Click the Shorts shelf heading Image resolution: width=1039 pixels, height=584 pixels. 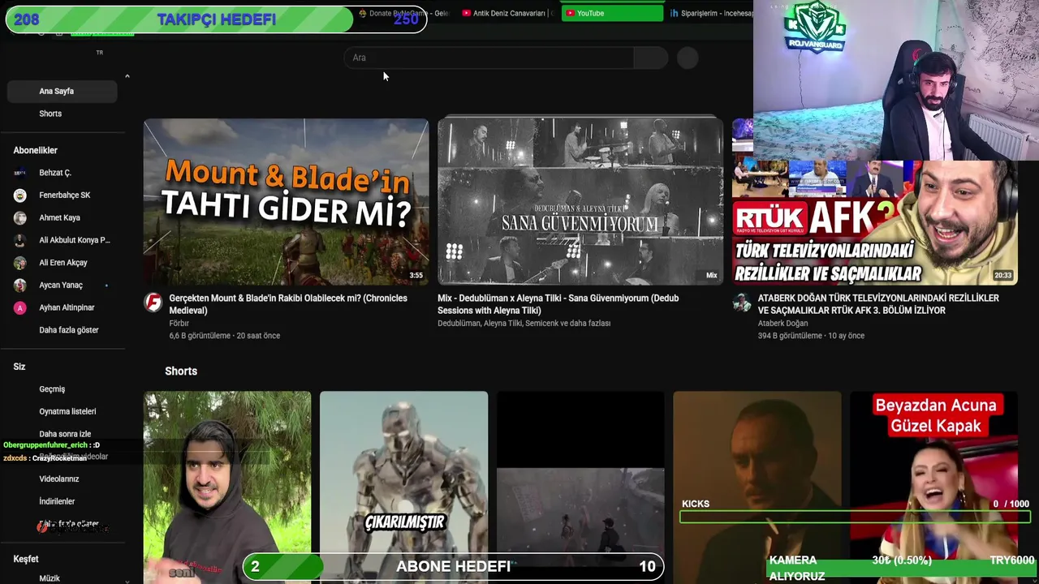pos(181,371)
